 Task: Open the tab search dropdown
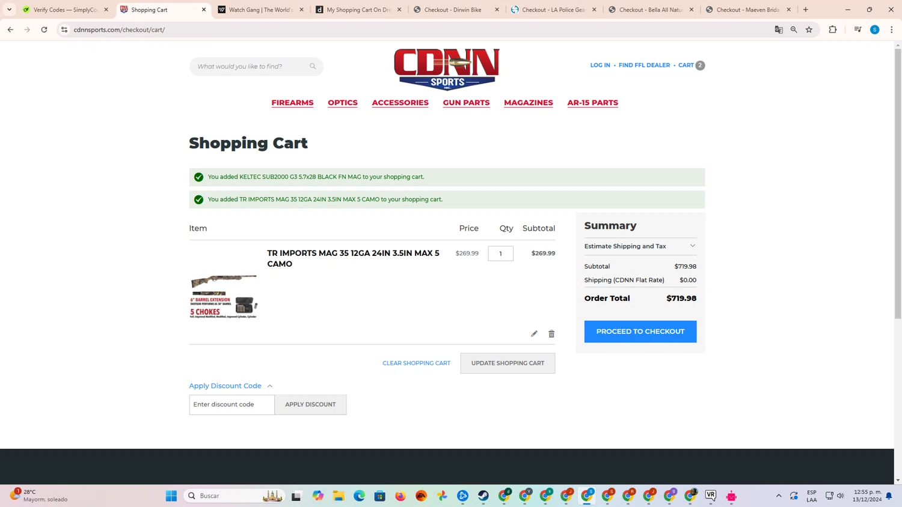click(10, 10)
